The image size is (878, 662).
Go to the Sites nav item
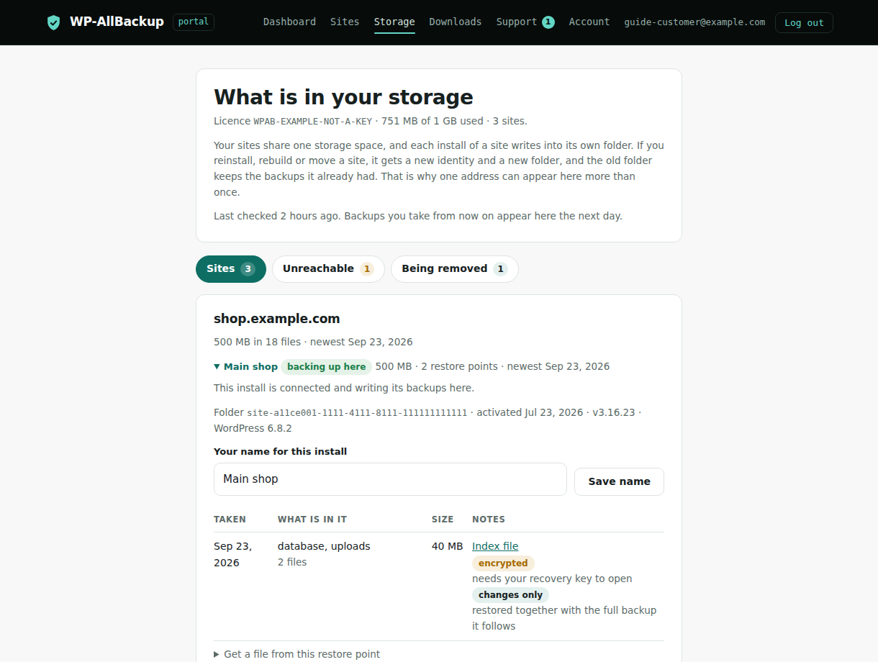(345, 22)
